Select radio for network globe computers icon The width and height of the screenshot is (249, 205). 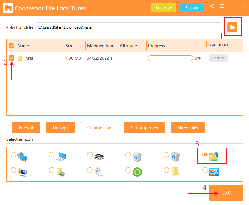(13, 155)
